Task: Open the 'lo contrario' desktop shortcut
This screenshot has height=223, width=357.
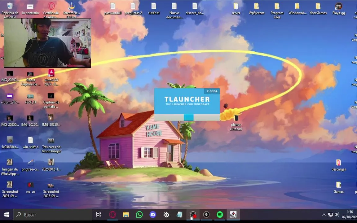Action: 30,9
